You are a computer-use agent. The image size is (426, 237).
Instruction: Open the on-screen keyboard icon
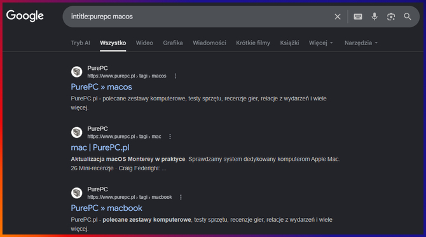pos(358,17)
